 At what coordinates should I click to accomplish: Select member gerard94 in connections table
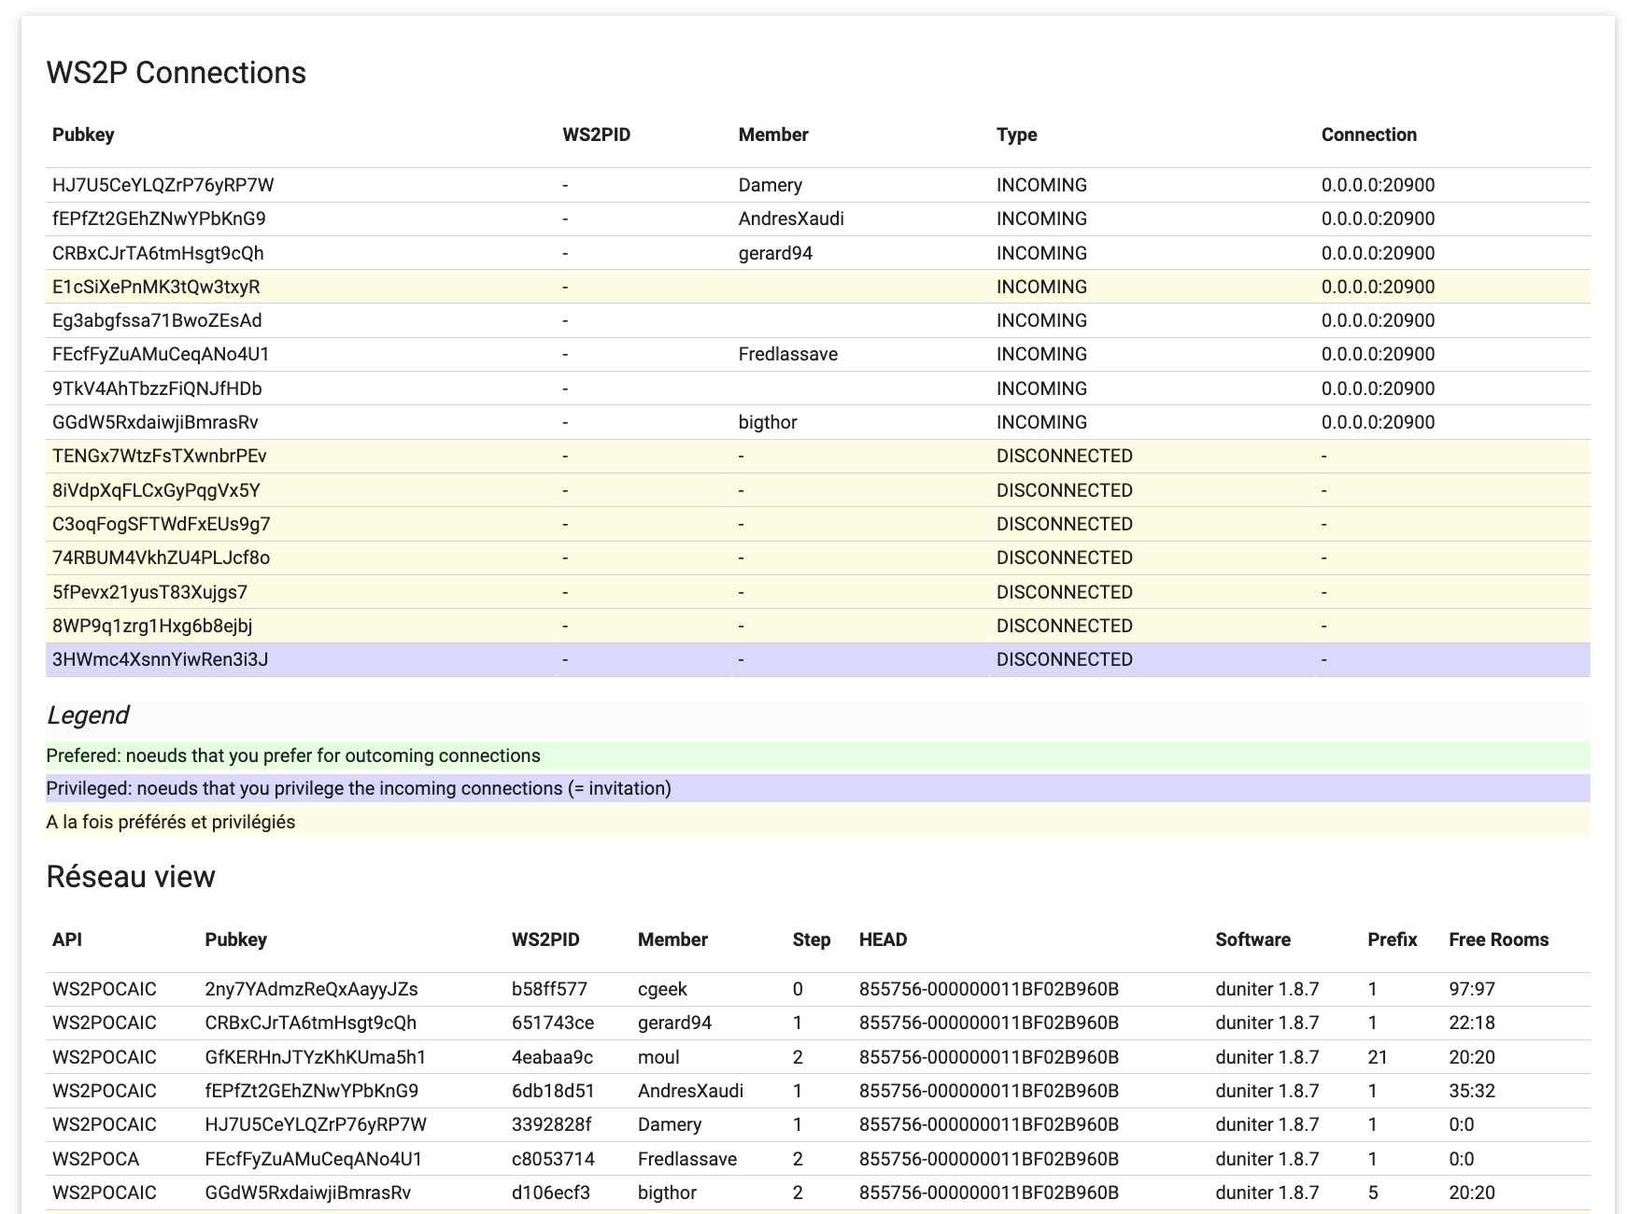click(775, 253)
